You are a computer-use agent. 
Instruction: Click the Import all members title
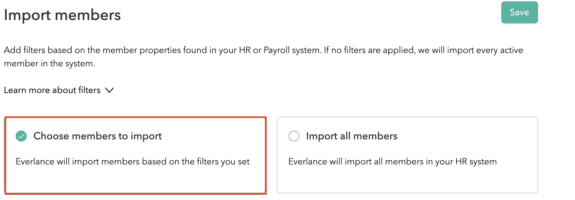[x=351, y=136]
